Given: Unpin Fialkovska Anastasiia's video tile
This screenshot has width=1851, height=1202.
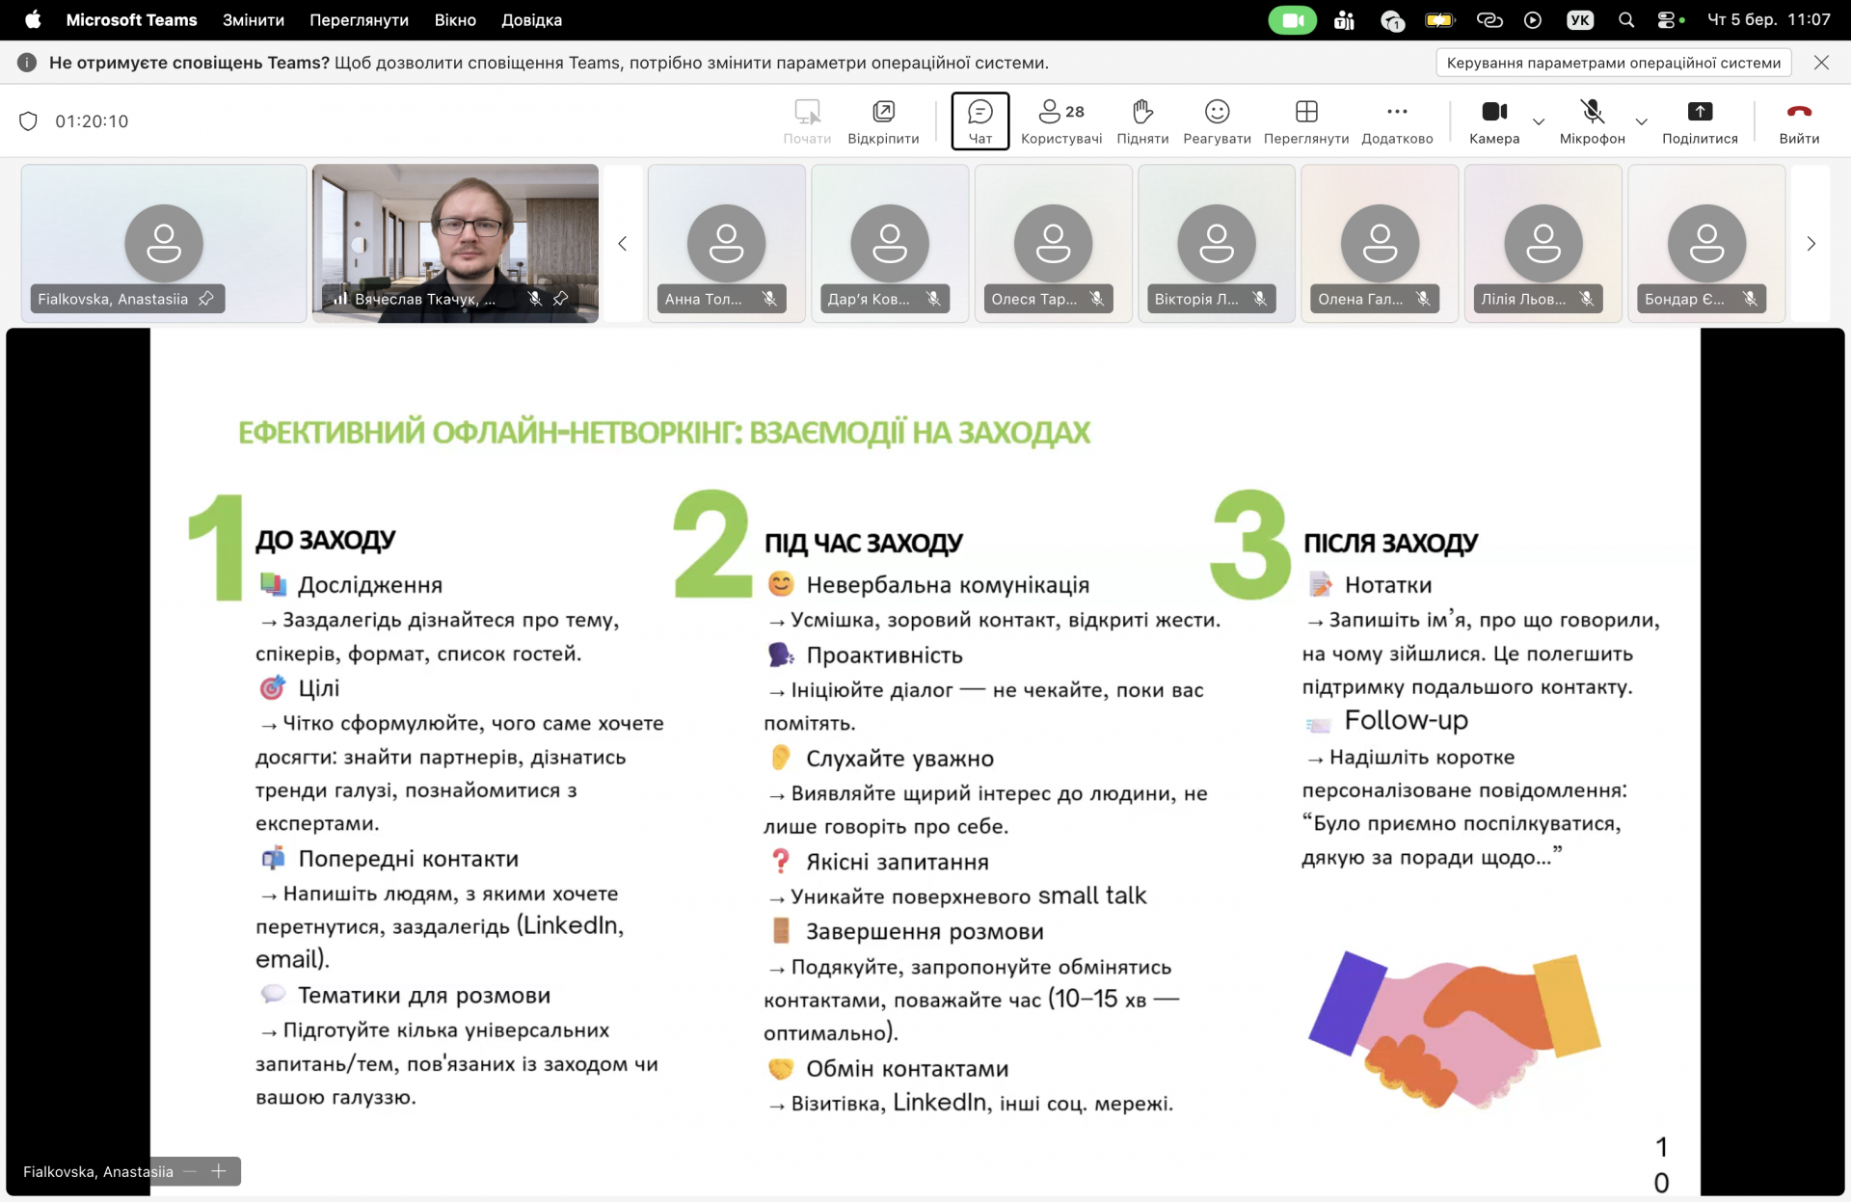Looking at the screenshot, I should coord(206,299).
